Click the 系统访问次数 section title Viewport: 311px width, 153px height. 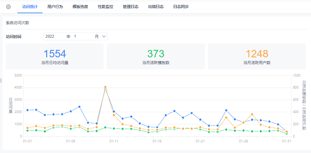coord(17,23)
